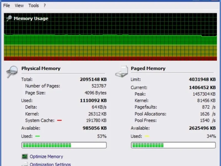Click the System Cache label

point(40,120)
